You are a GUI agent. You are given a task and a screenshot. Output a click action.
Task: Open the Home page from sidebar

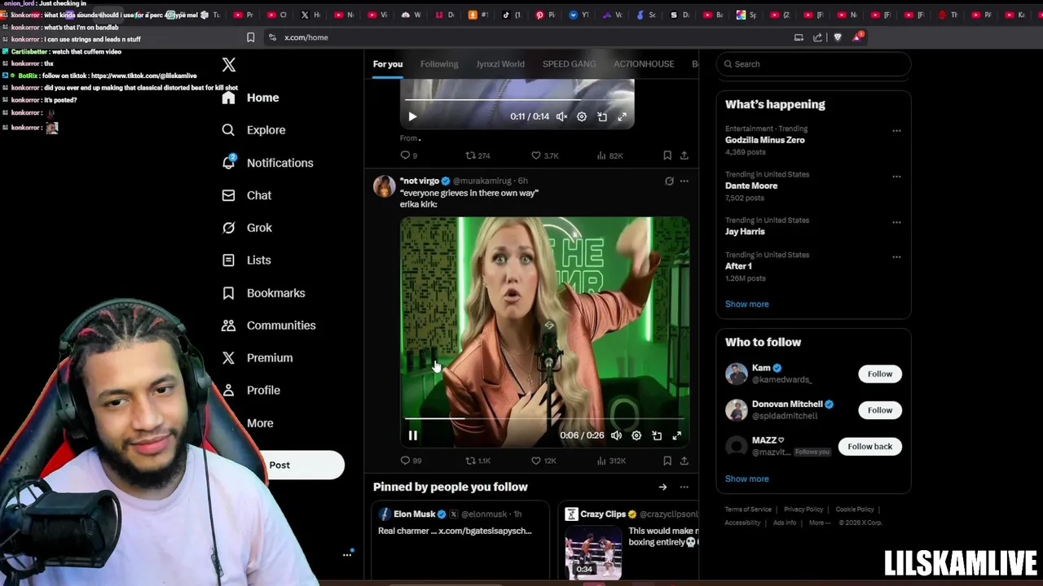[251, 98]
